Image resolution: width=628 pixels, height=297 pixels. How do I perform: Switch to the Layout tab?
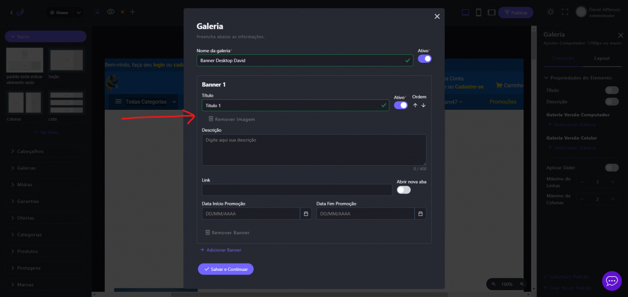pos(601,58)
